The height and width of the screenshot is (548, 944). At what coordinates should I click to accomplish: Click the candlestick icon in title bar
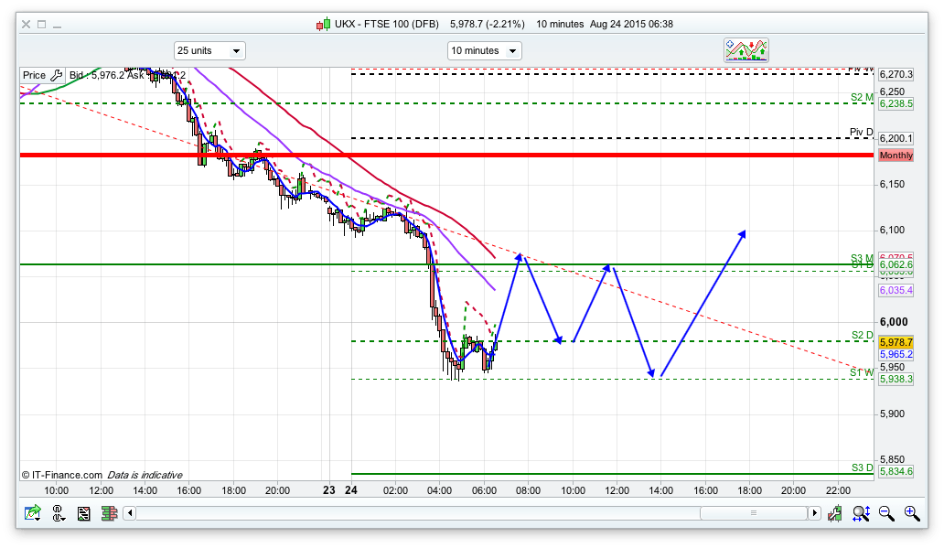322,24
